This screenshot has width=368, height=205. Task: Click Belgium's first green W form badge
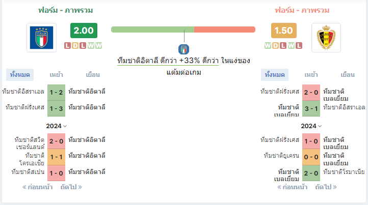pyautogui.click(x=268, y=45)
